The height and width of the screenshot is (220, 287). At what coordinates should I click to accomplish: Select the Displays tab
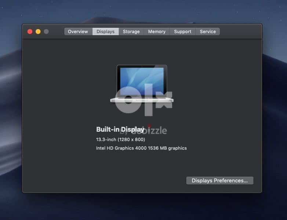(x=106, y=32)
